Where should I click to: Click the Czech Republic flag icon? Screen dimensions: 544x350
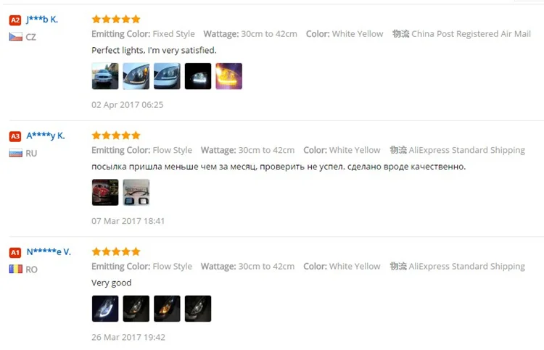[x=16, y=37]
